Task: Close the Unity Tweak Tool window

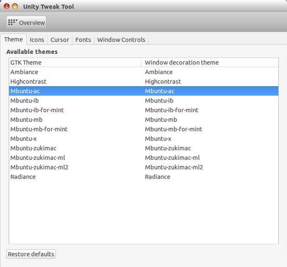Action: (6, 6)
